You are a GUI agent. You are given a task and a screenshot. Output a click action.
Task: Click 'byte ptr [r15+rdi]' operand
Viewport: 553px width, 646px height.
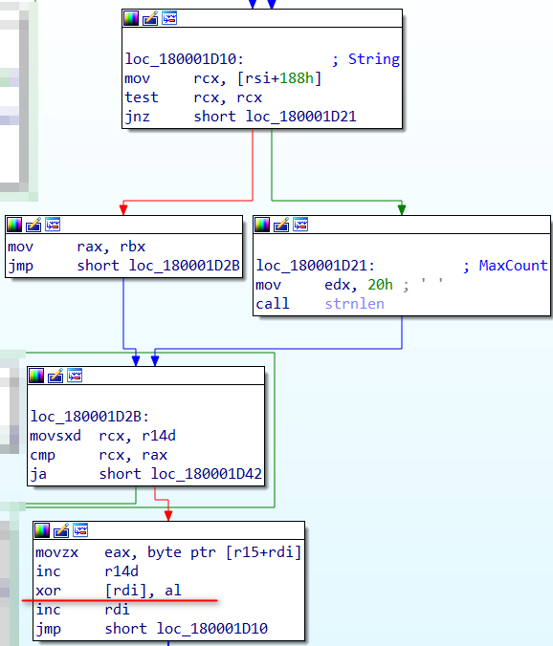[224, 552]
